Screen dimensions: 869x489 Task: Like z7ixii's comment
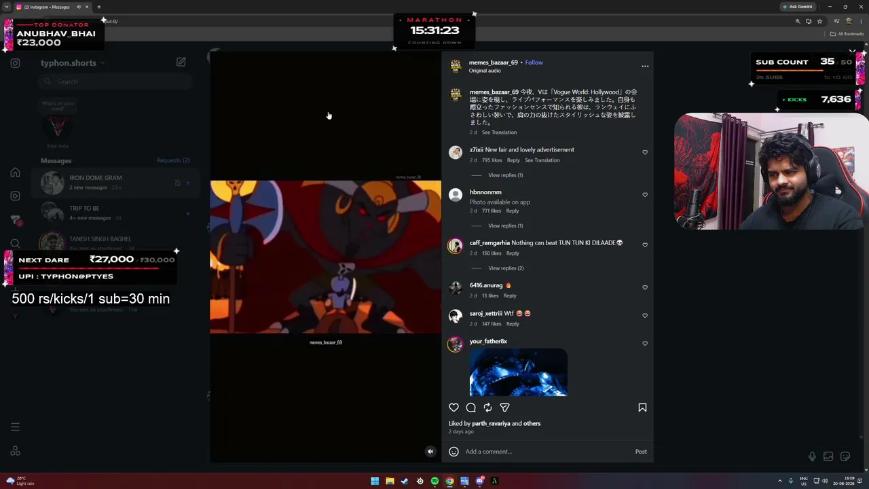[x=645, y=152]
